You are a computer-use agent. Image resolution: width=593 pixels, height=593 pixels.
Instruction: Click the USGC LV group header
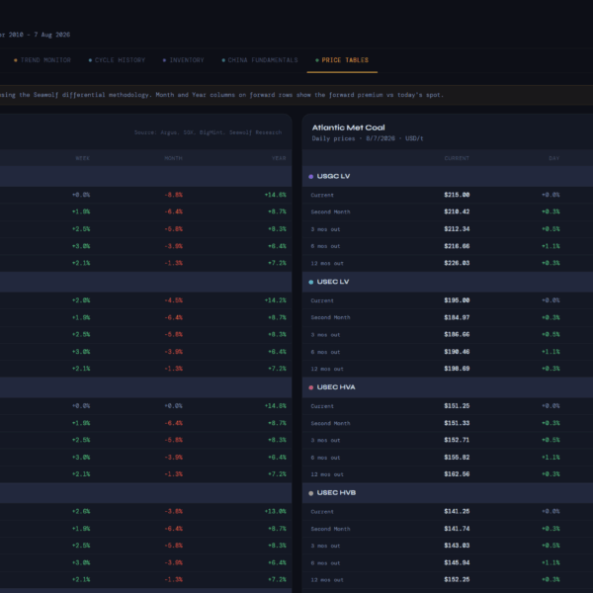click(x=448, y=176)
